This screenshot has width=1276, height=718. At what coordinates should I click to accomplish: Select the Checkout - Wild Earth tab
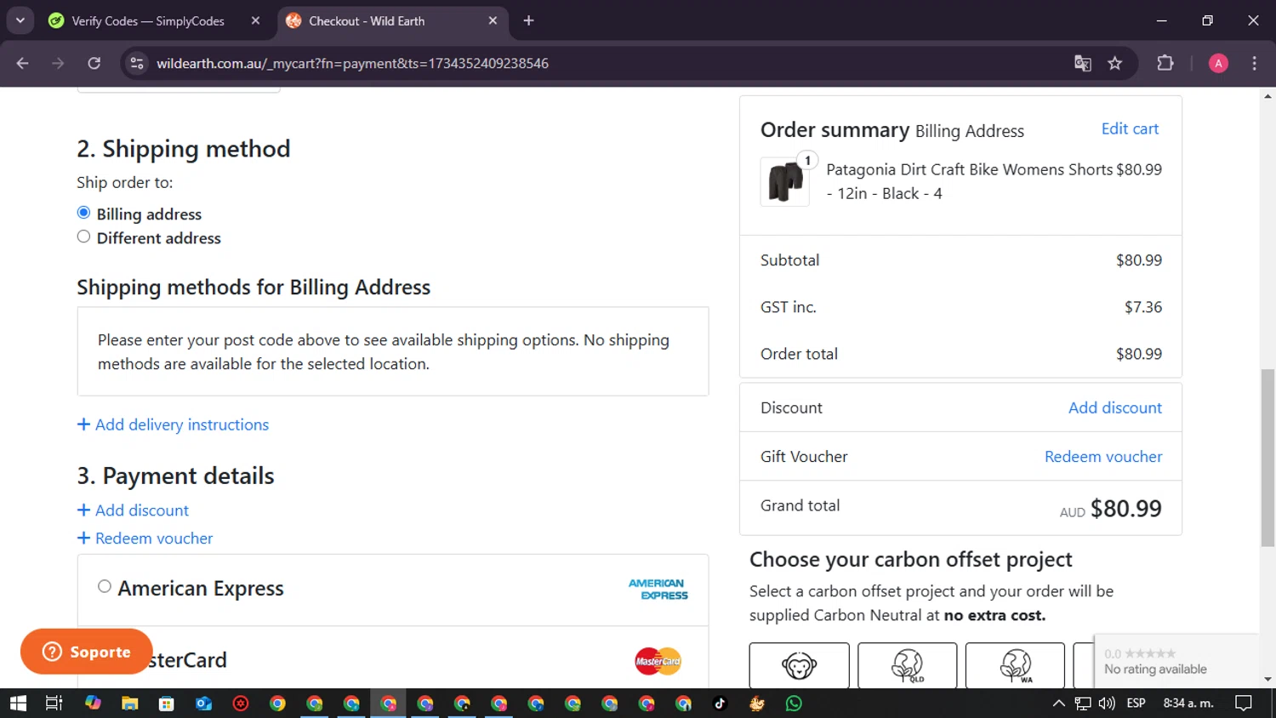pyautogui.click(x=366, y=20)
